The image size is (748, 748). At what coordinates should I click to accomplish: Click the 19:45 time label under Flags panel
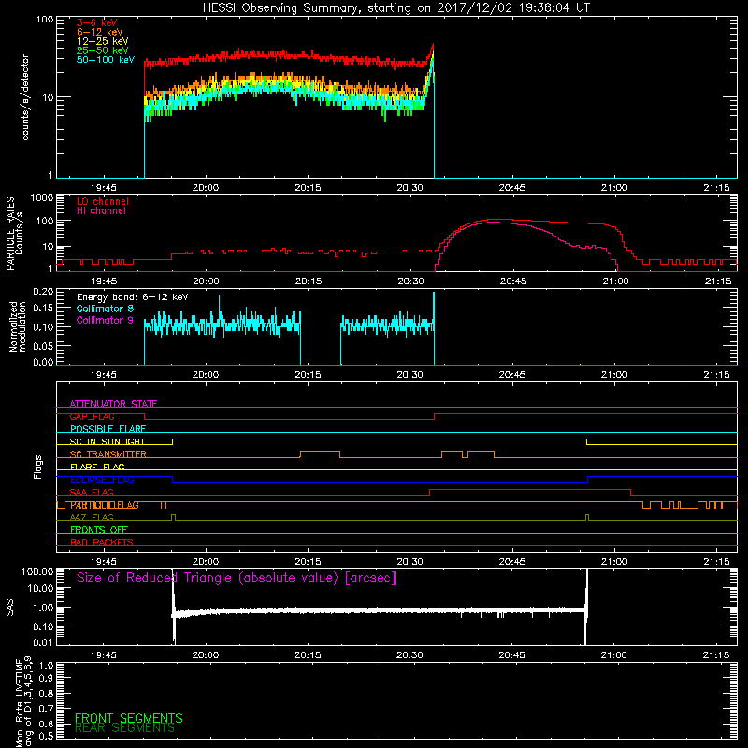(x=104, y=562)
